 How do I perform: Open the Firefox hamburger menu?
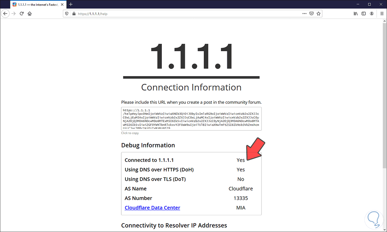coord(382,14)
